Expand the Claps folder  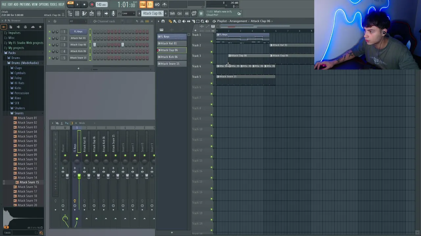(18, 68)
